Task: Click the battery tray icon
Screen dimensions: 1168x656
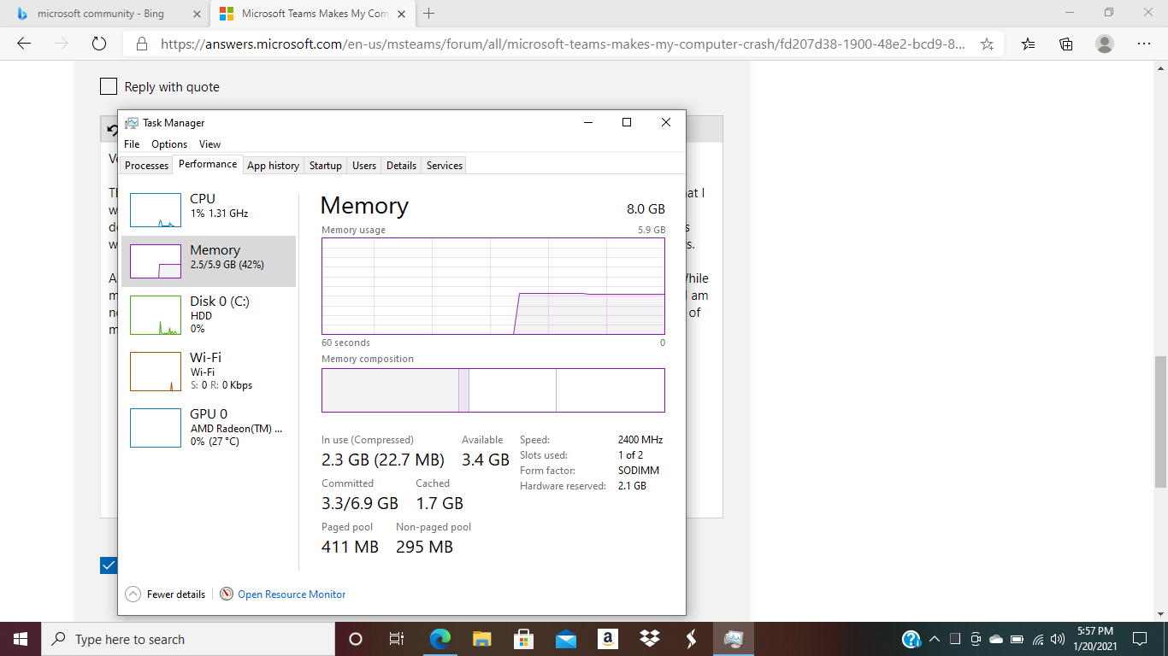Action: pyautogui.click(x=1017, y=639)
